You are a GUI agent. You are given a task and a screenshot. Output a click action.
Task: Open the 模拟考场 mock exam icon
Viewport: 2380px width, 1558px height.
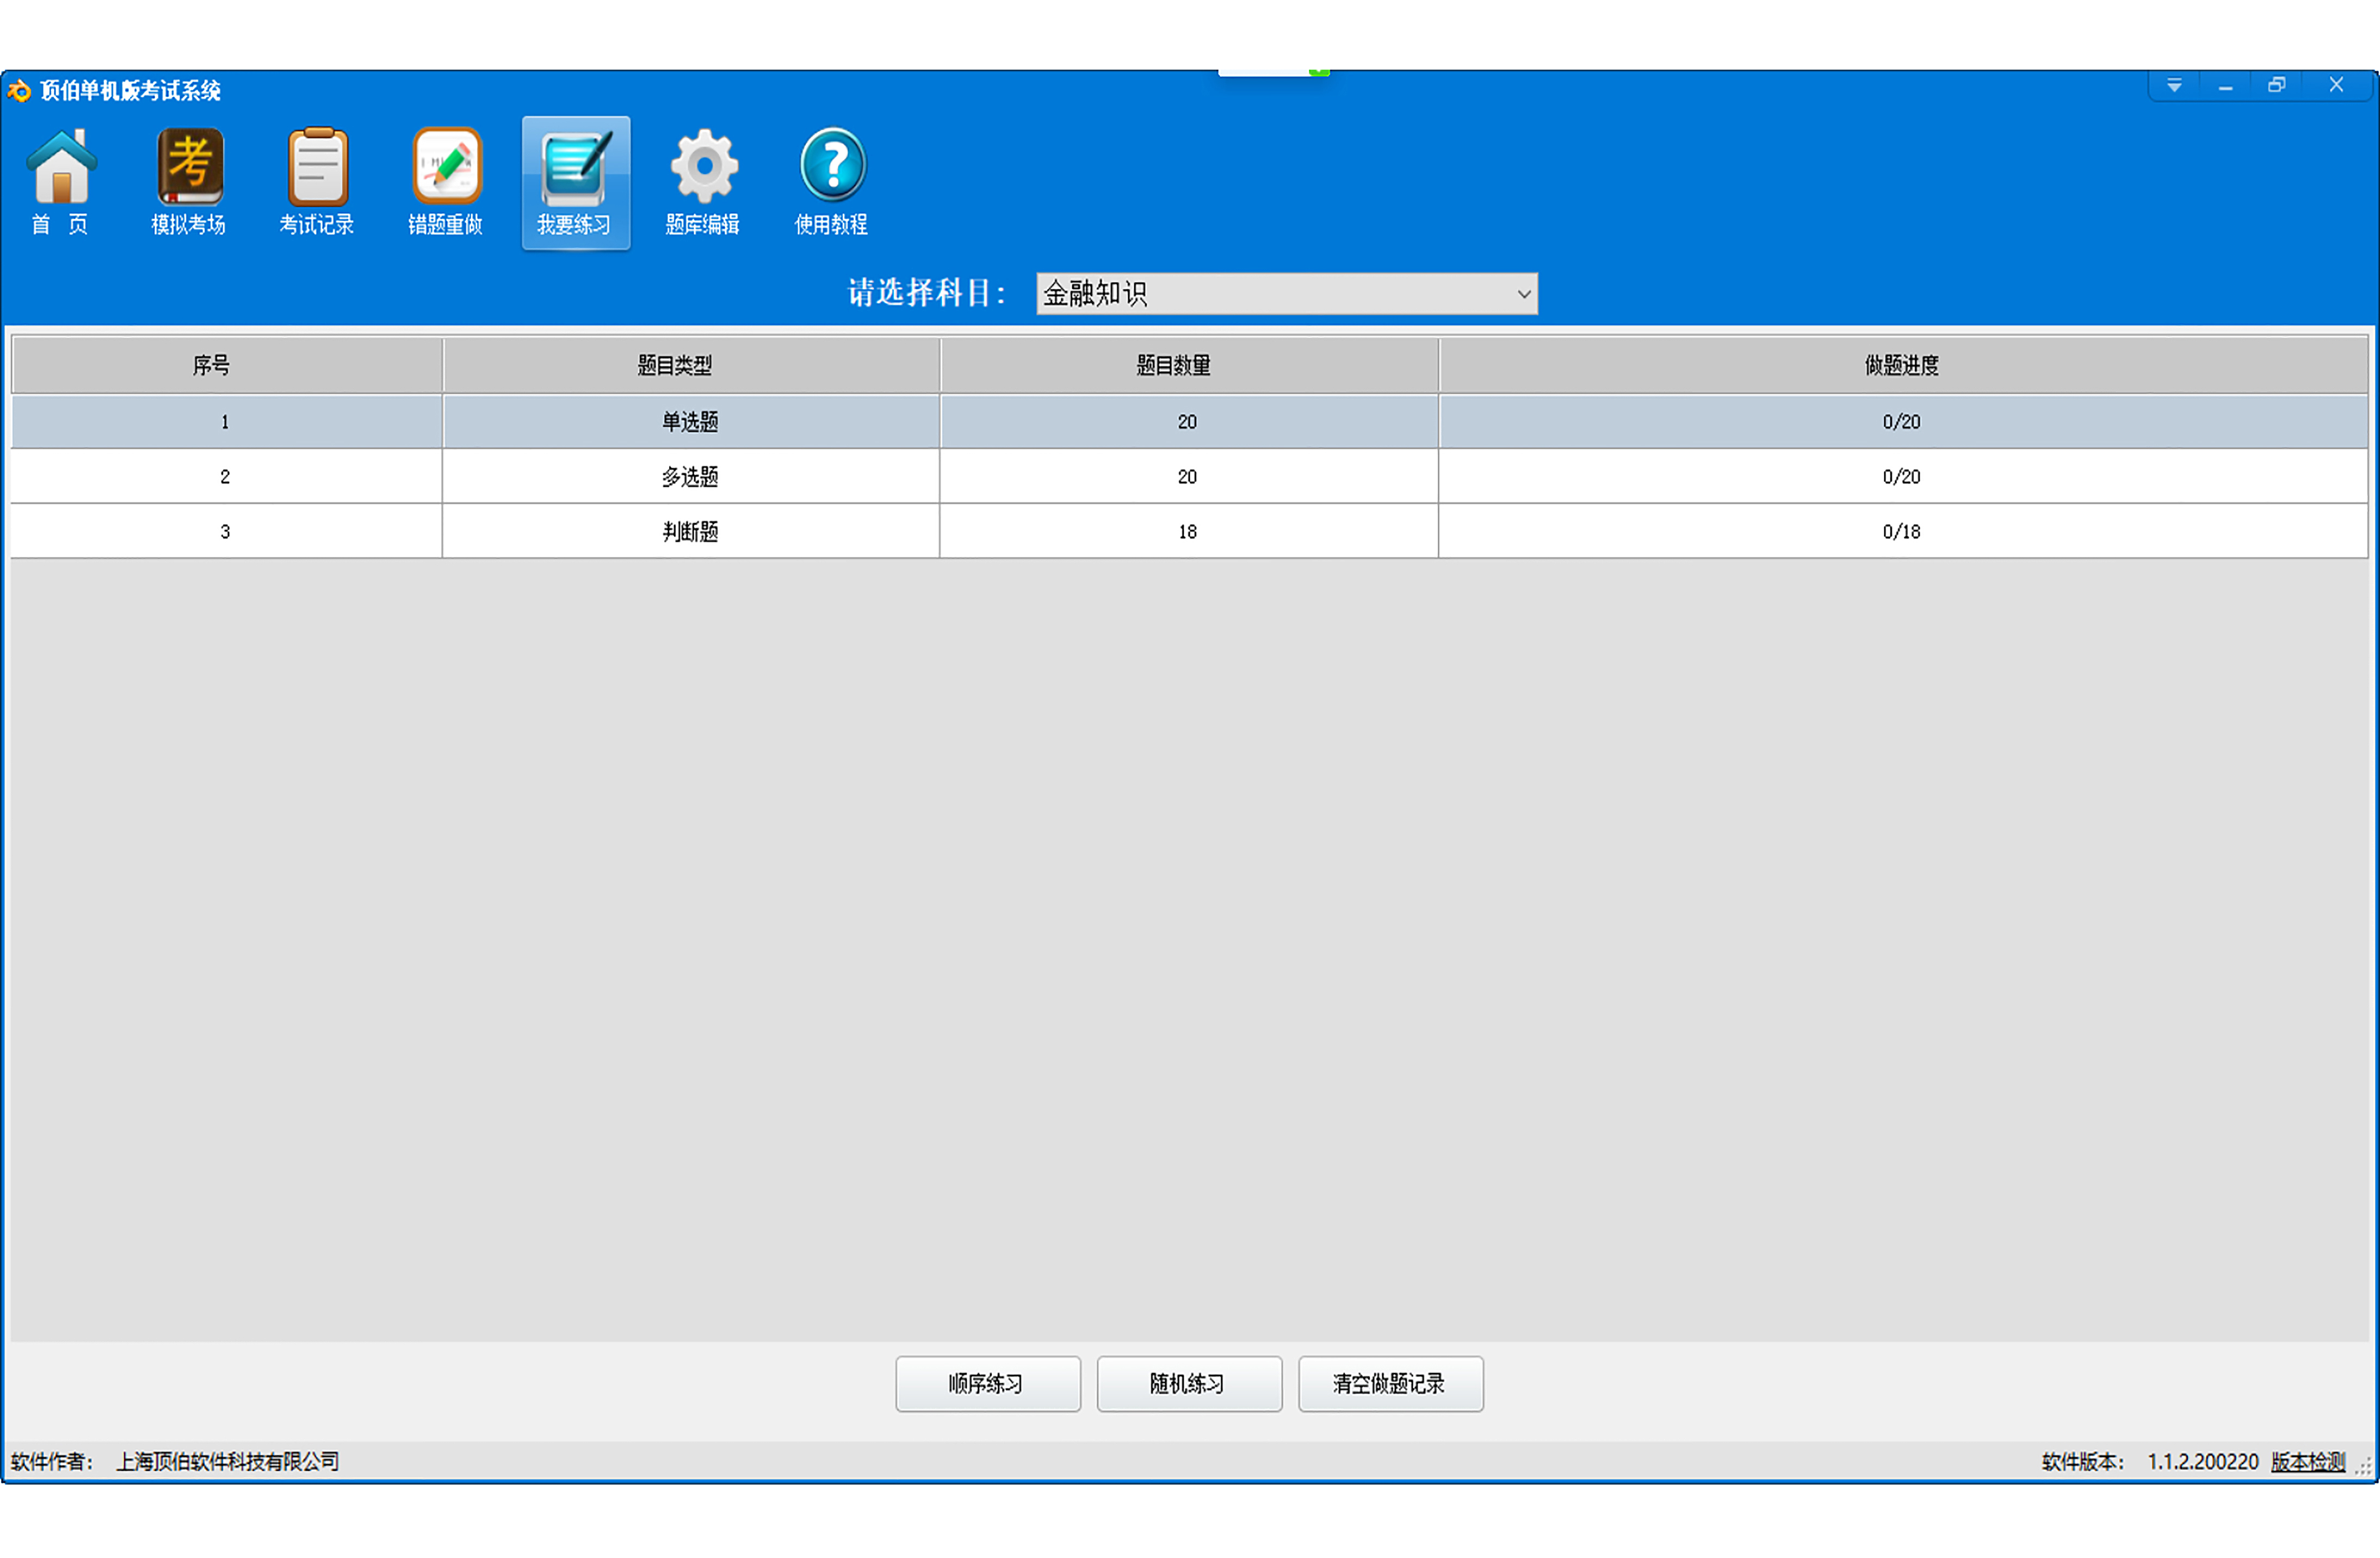coord(189,180)
